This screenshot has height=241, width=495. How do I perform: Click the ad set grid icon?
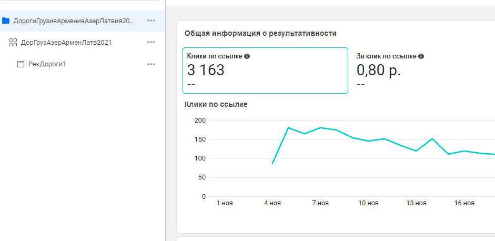click(x=13, y=42)
